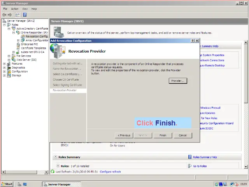This screenshot has width=249, height=187.
Task: Click the Enterprise PKI node icon
Action: coord(18,44)
